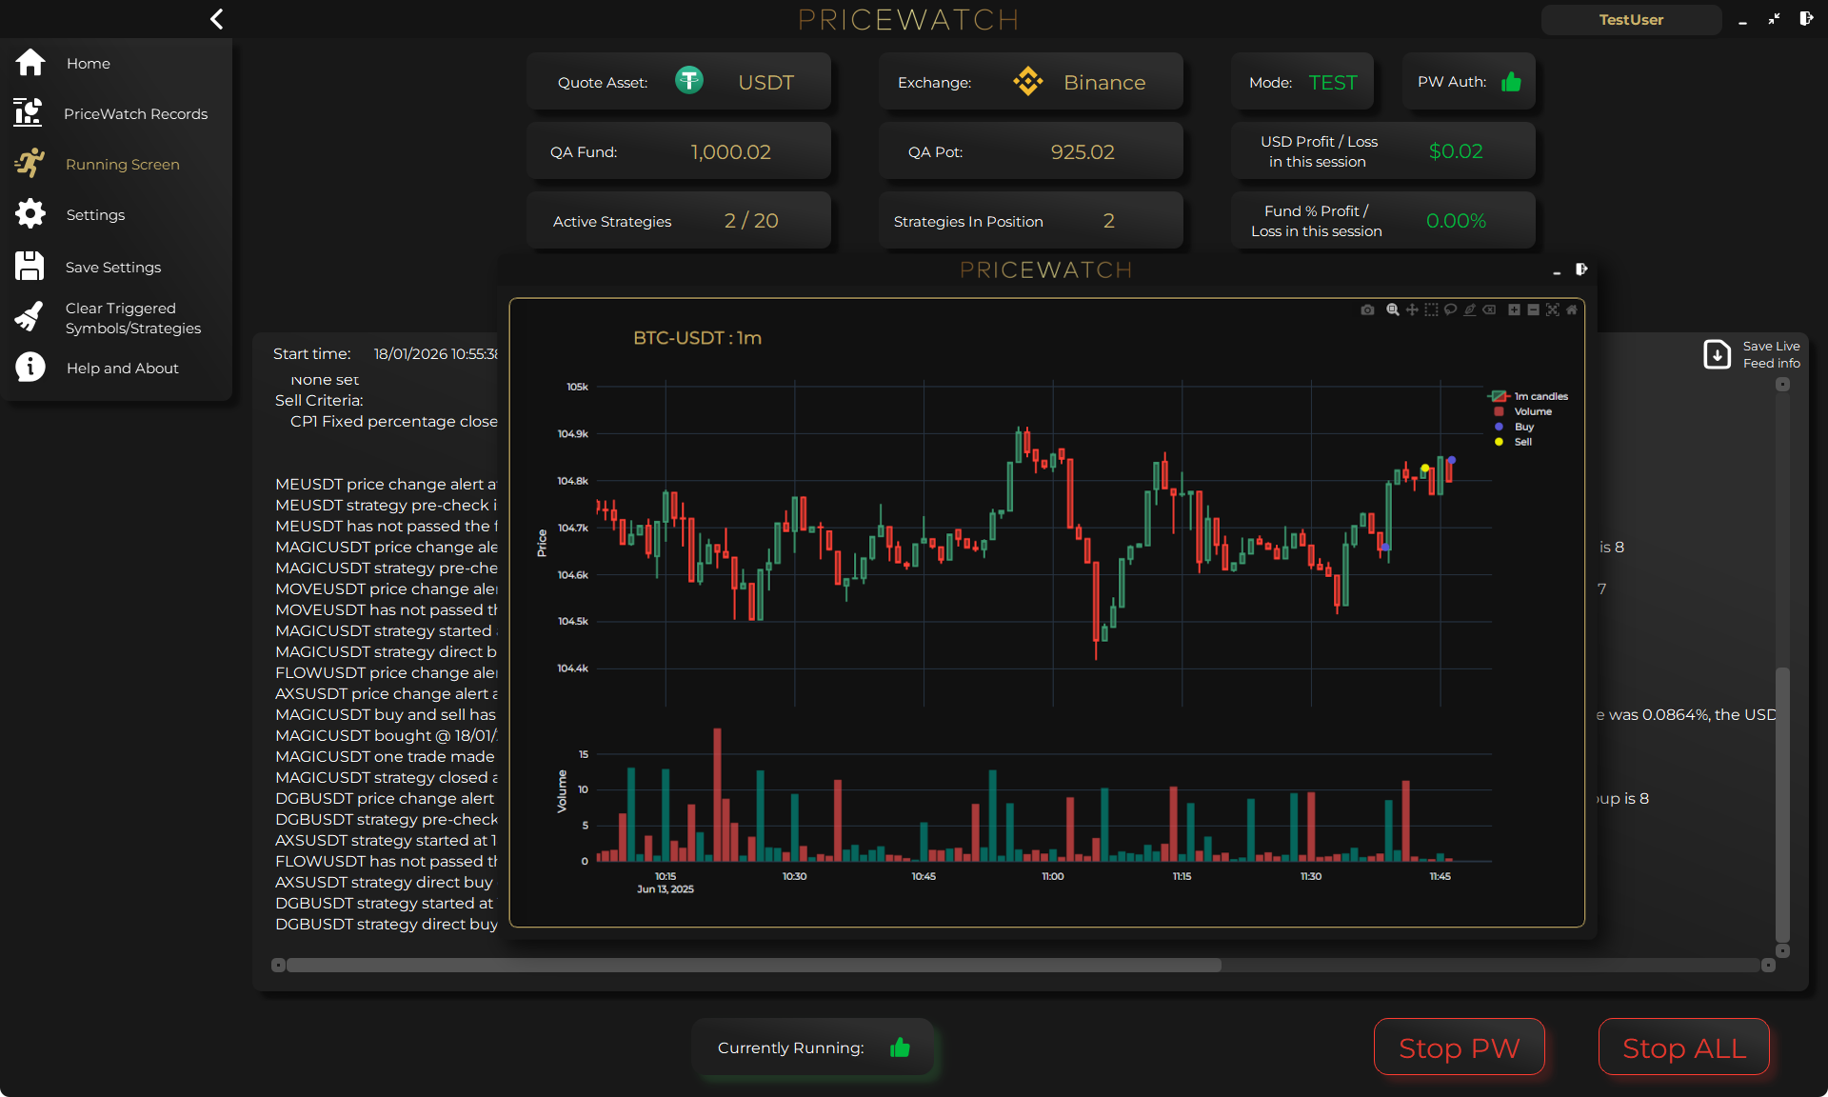The image size is (1828, 1097).
Task: Click the Jun 13, 2025 axis date label
Action: click(x=665, y=889)
